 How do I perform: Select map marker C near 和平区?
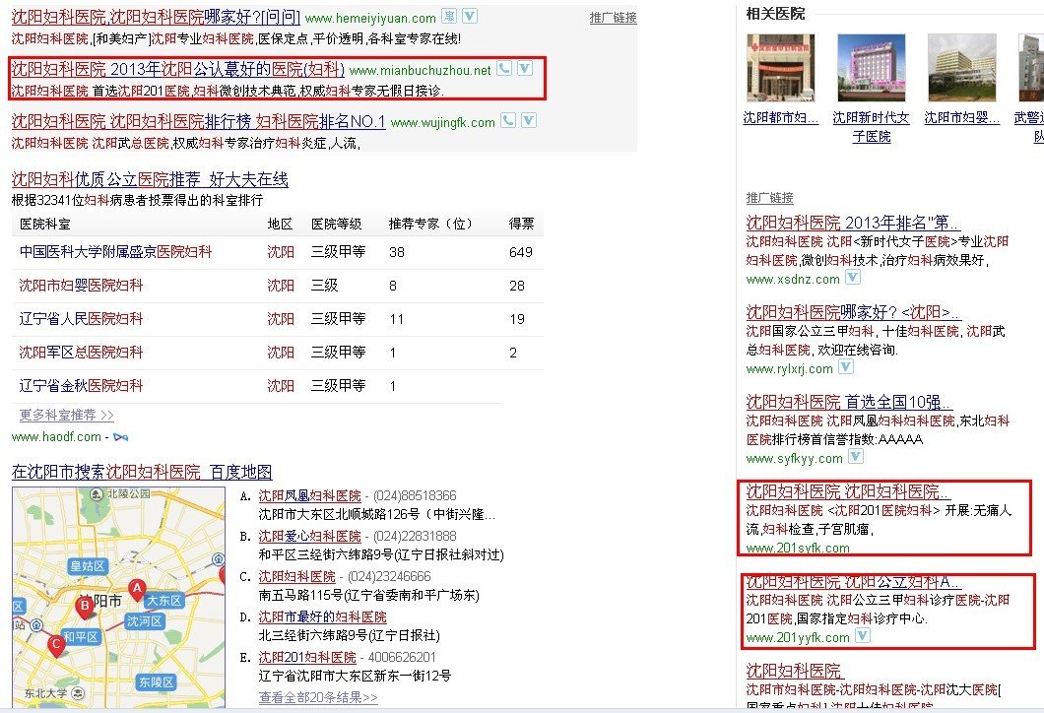coord(56,643)
